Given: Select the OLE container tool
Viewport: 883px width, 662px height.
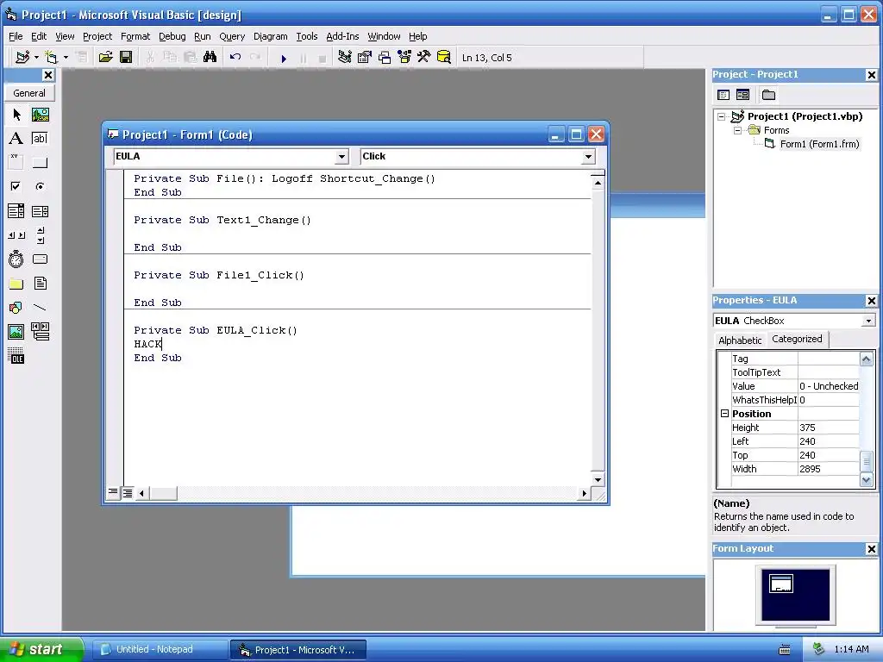Looking at the screenshot, I should [x=16, y=356].
